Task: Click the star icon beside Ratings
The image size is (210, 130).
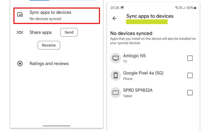Action: 20,64
